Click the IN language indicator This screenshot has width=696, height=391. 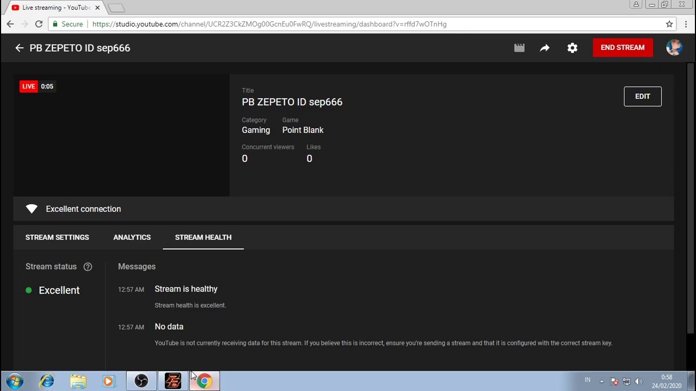[x=587, y=380]
